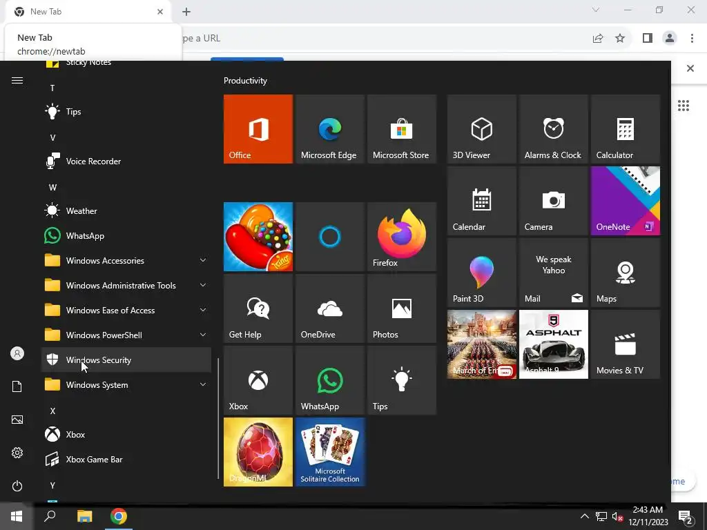Viewport: 707px width, 530px height.
Task: Expand Windows System folder chevron
Action: (203, 384)
